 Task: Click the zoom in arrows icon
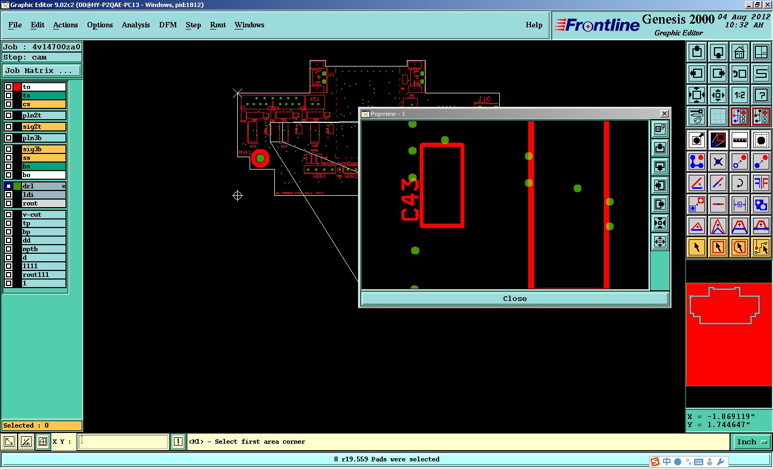pyautogui.click(x=718, y=95)
